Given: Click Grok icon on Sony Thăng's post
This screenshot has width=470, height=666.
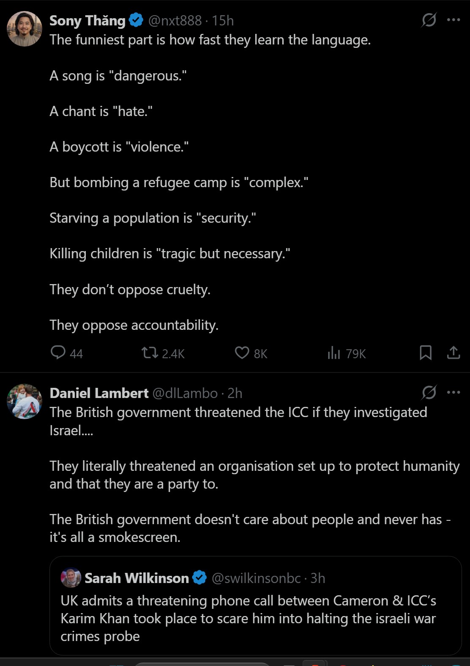Looking at the screenshot, I should [429, 20].
